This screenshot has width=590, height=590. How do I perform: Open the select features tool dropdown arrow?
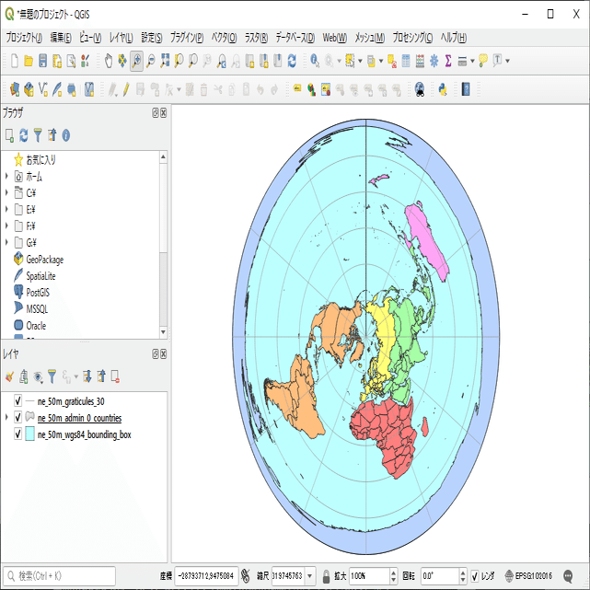[x=360, y=61]
